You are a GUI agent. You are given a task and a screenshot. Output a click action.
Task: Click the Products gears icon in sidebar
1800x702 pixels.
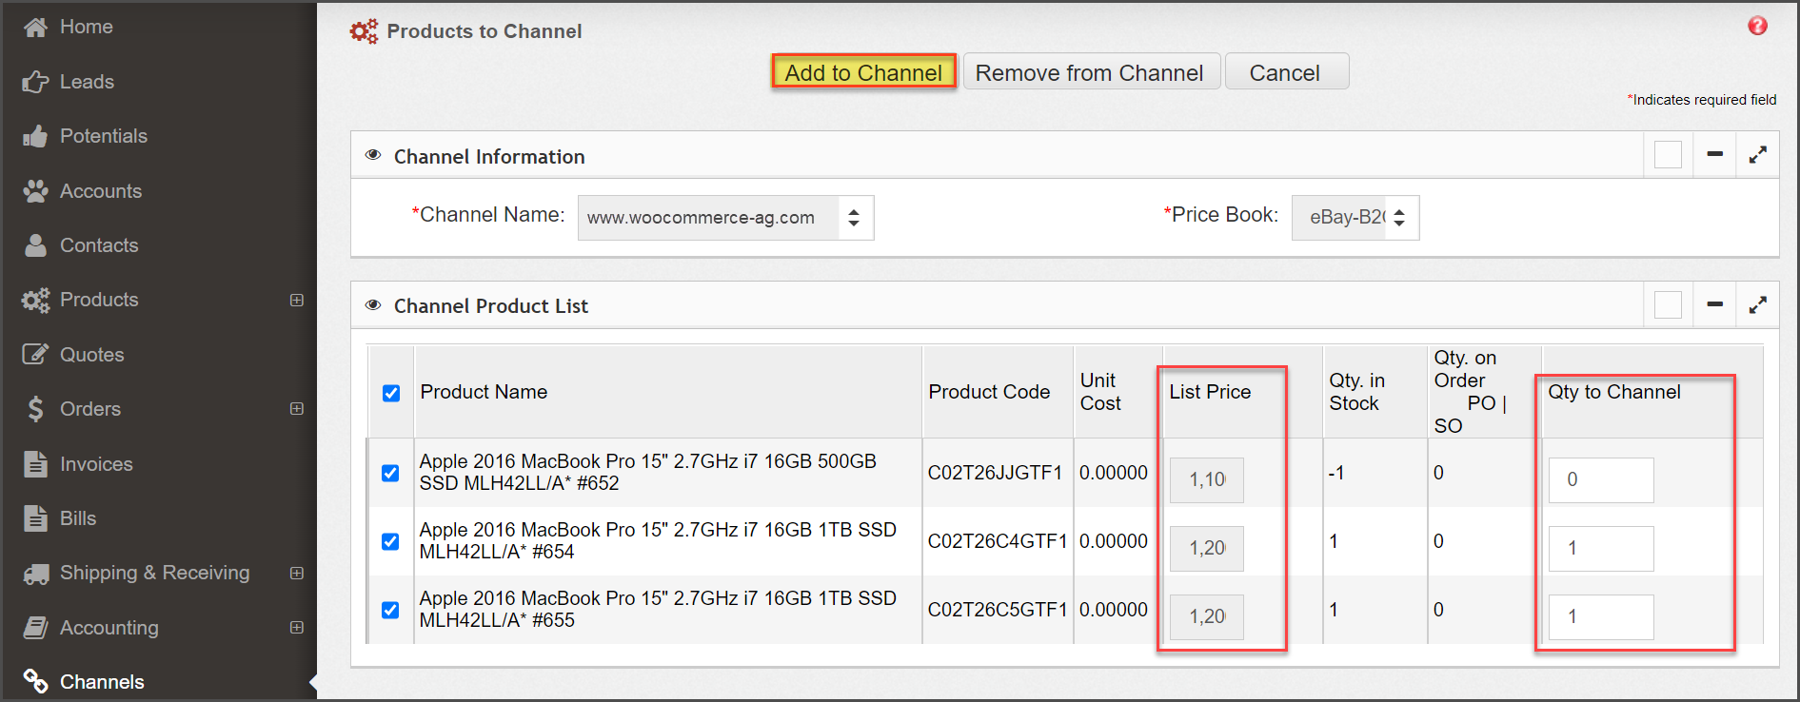[x=35, y=301]
